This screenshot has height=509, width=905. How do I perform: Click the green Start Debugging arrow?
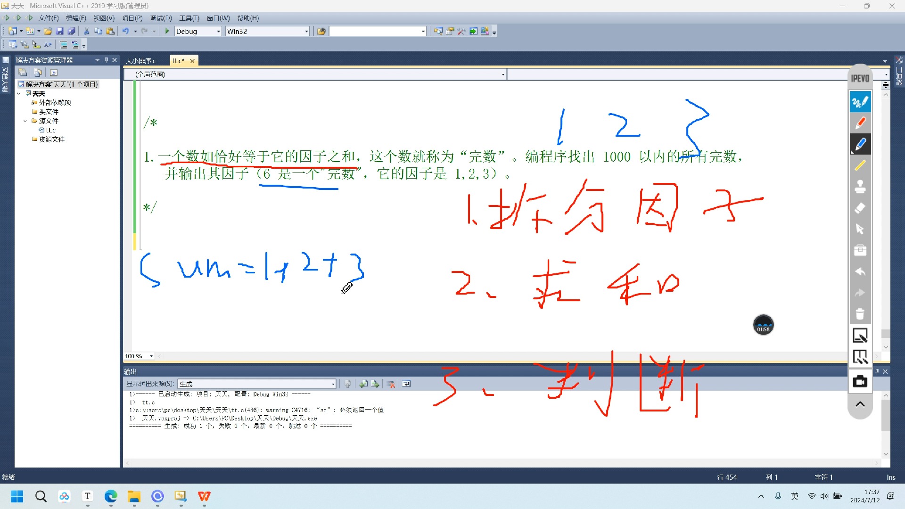(167, 31)
